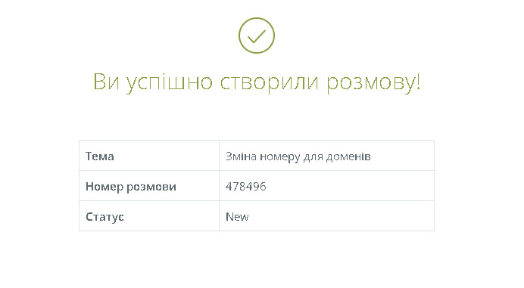Click the 'Зміна номеру для доменів' value
Viewport: 524px width, 288px height.
tap(298, 156)
